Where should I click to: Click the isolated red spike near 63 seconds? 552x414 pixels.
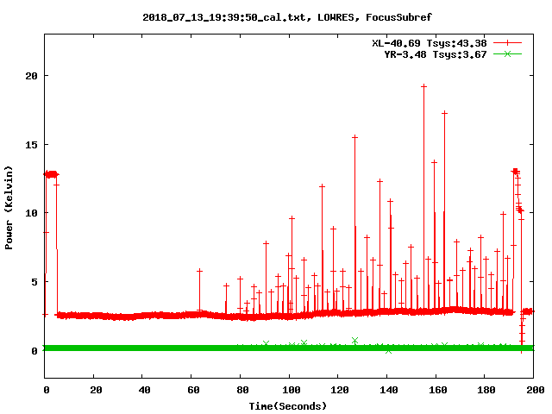(x=199, y=271)
